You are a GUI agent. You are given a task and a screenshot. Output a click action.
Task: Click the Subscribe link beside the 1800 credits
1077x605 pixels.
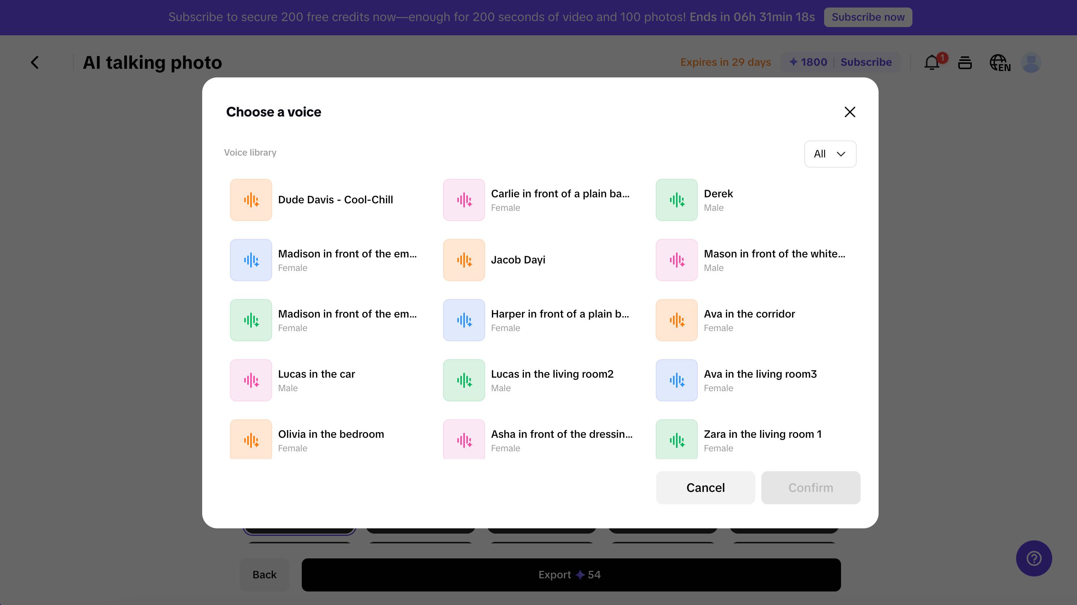click(866, 62)
